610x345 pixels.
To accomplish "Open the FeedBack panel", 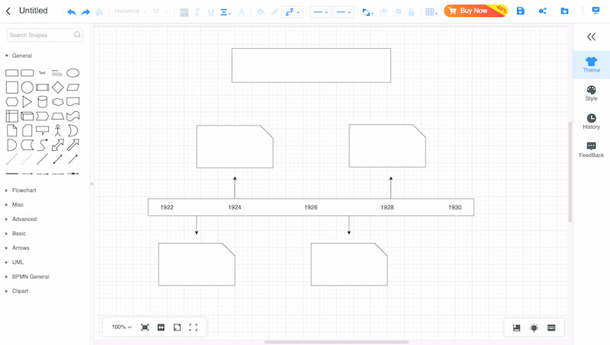I will click(x=591, y=149).
